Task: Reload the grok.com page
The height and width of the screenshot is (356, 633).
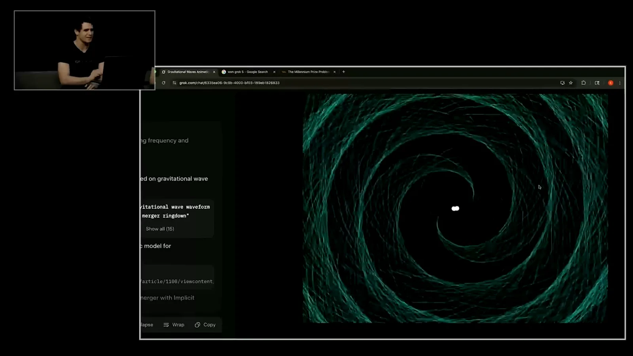Action: point(163,83)
